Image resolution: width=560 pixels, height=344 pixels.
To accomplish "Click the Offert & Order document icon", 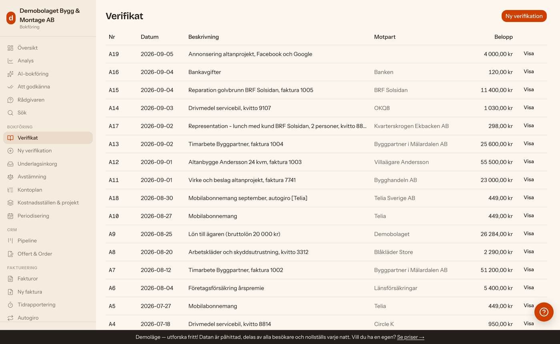I will pyautogui.click(x=10, y=254).
